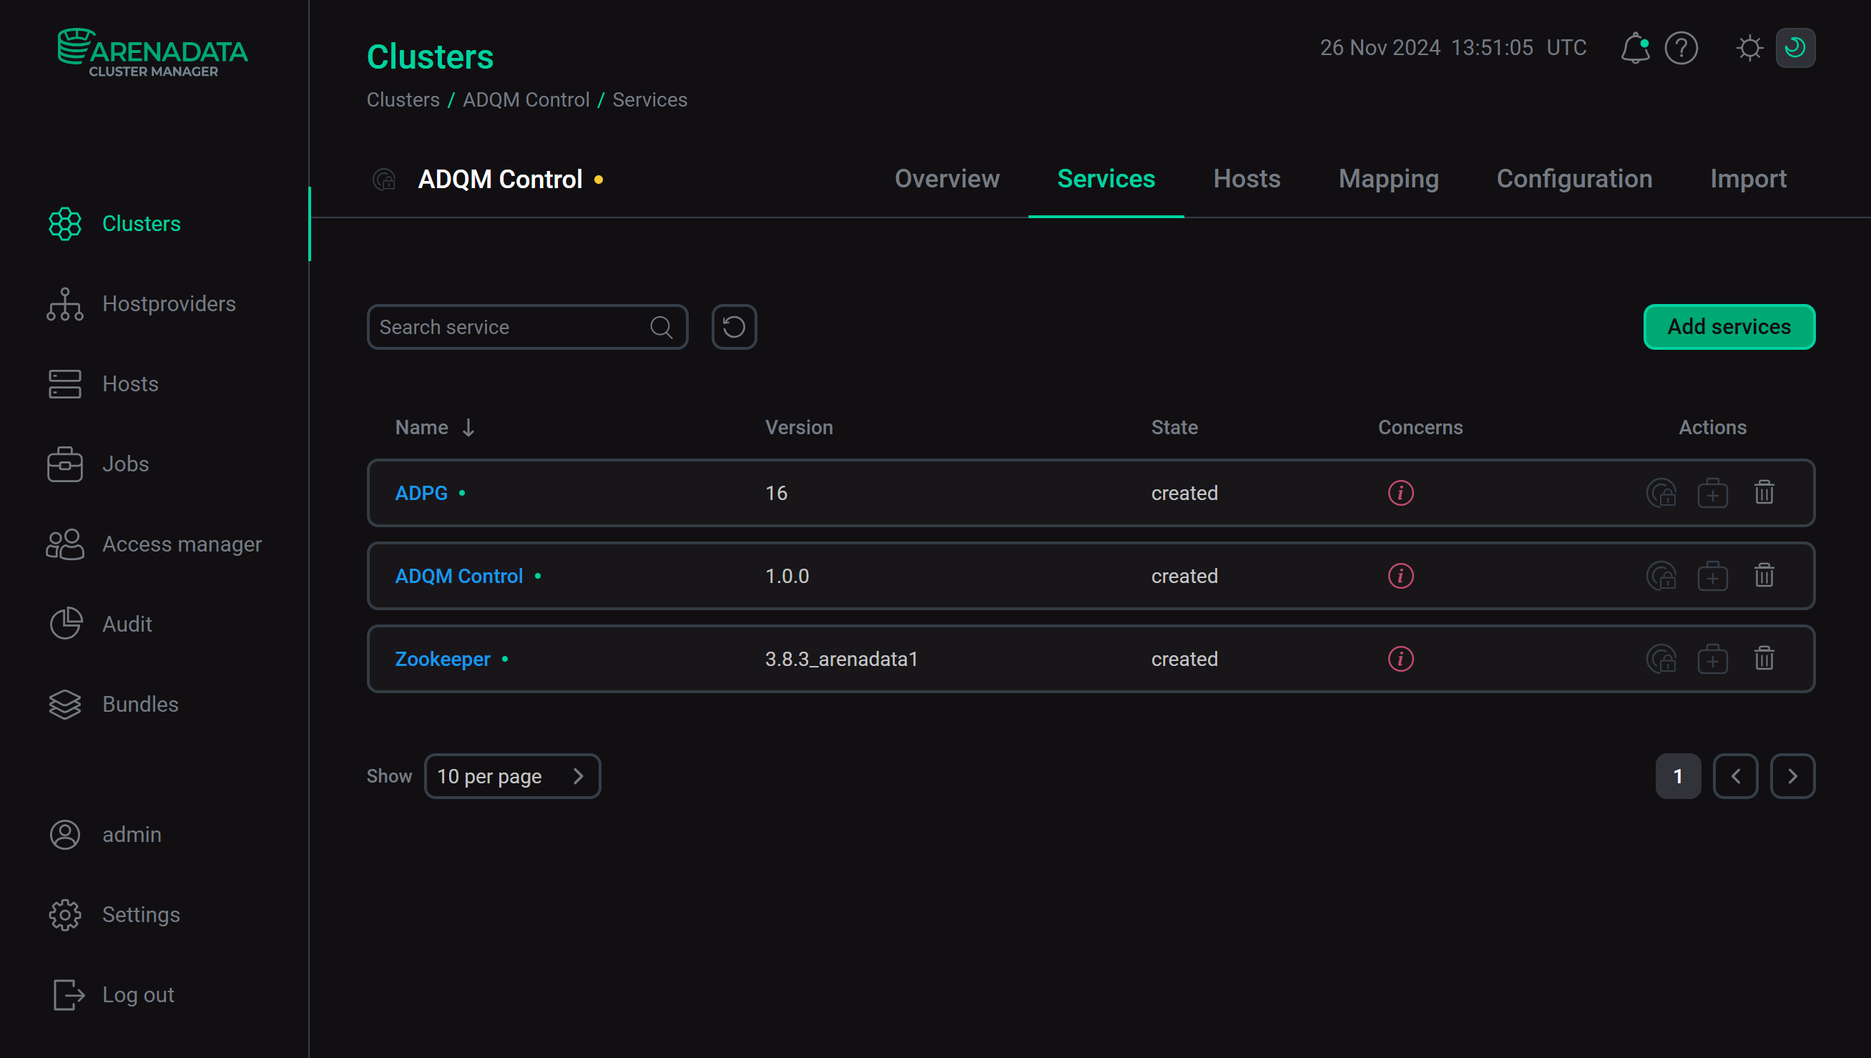Image resolution: width=1871 pixels, height=1058 pixels.
Task: Switch to the Hosts tab
Action: coord(1247,179)
